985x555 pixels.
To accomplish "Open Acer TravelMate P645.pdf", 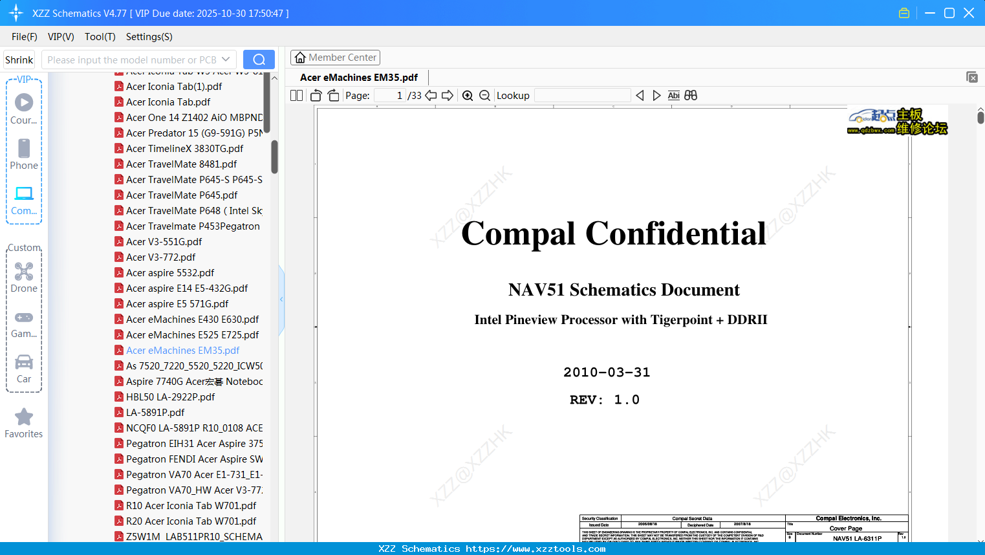I will pyautogui.click(x=182, y=195).
